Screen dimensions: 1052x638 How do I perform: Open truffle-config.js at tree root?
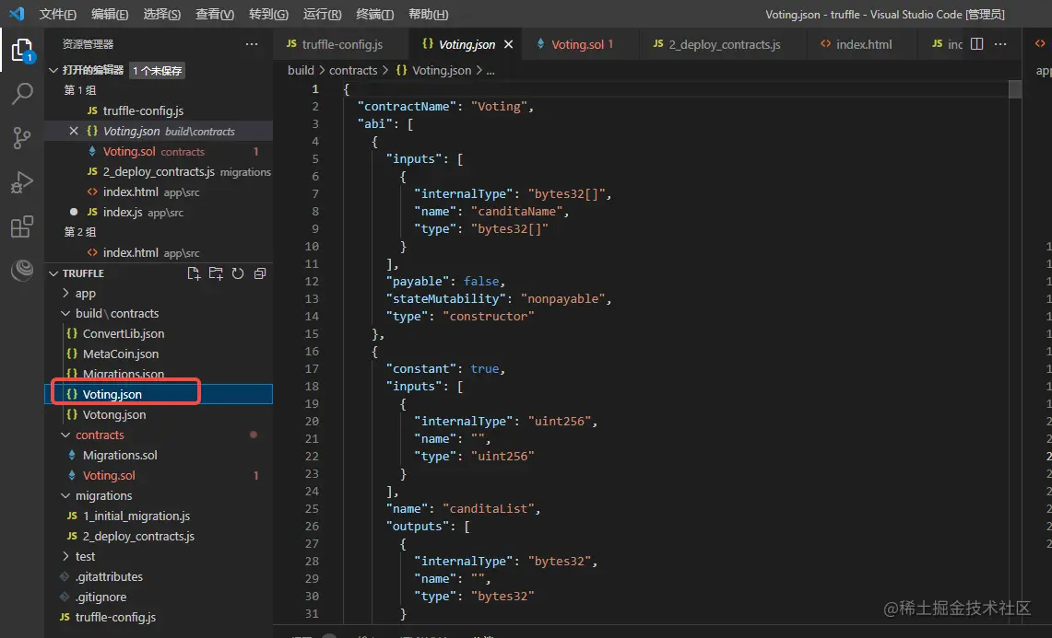click(x=159, y=617)
